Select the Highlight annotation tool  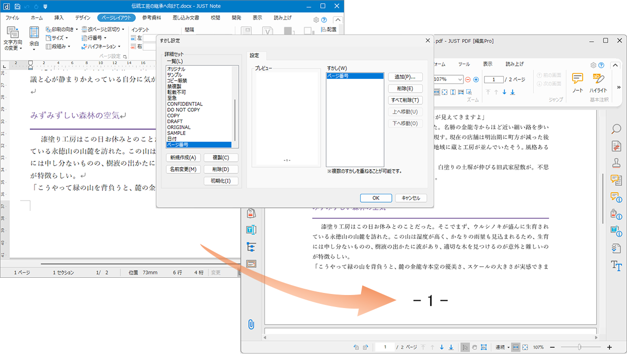click(x=598, y=82)
